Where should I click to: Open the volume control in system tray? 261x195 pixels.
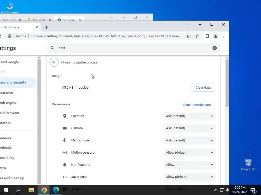[x=228, y=190]
